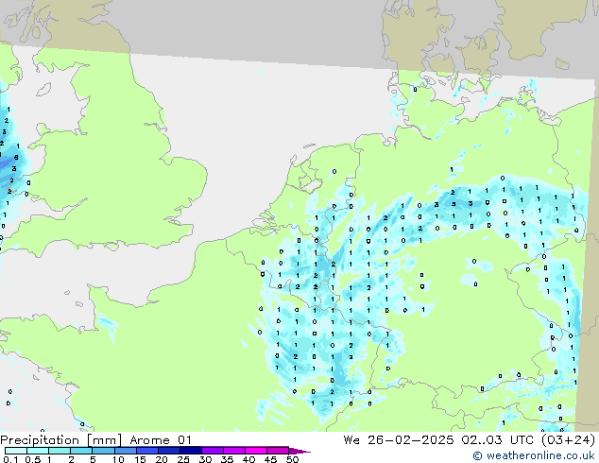Click the legend label "40"

248,459
